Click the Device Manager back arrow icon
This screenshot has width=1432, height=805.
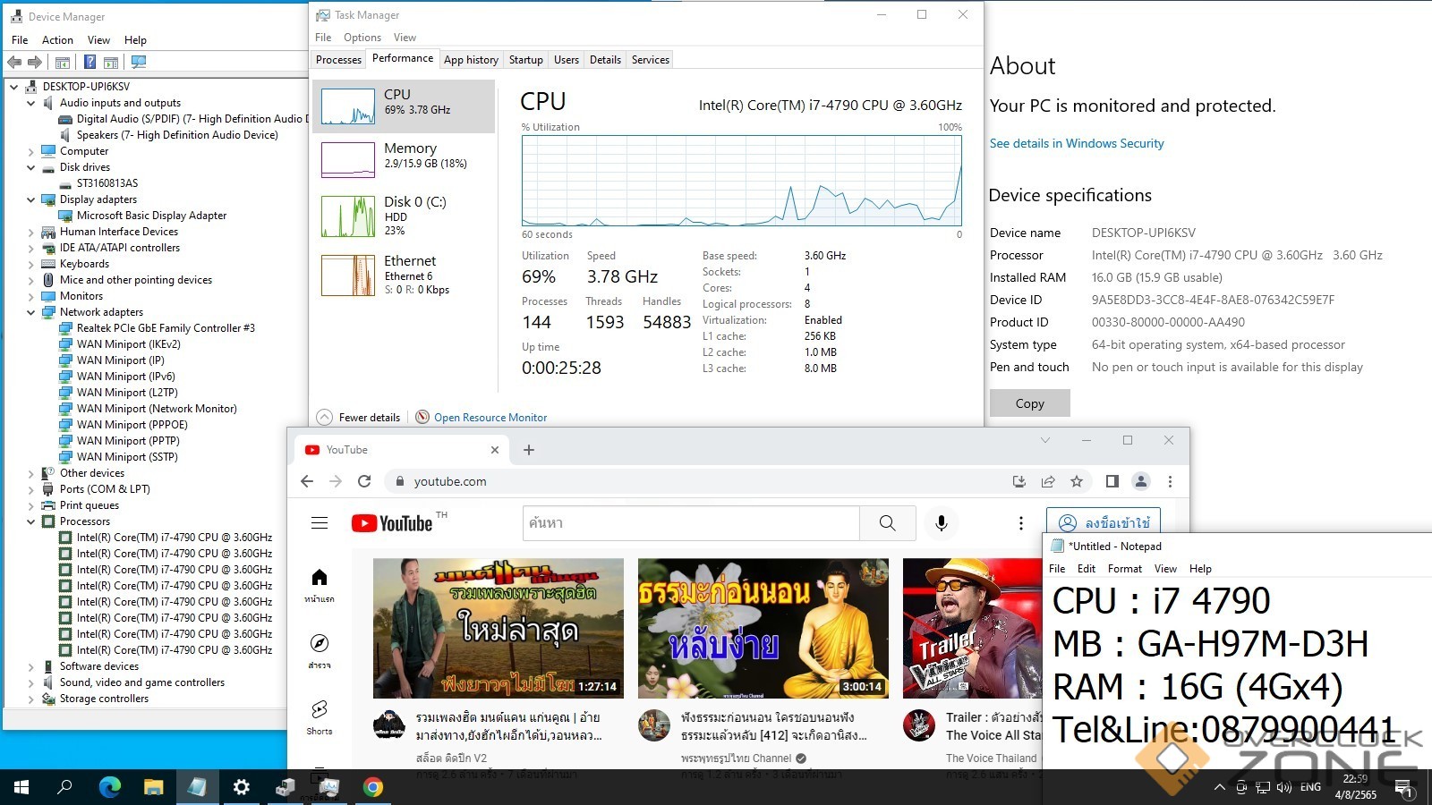(14, 62)
